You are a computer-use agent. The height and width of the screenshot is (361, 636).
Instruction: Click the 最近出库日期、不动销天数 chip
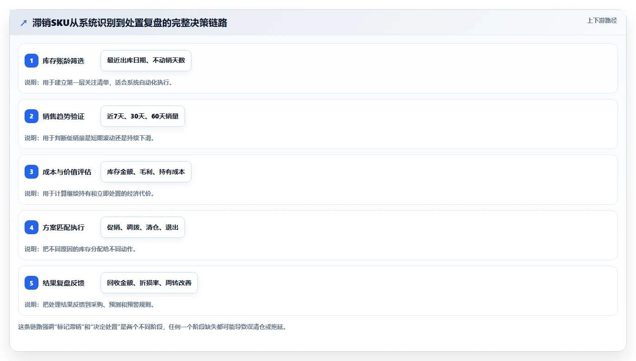point(146,61)
